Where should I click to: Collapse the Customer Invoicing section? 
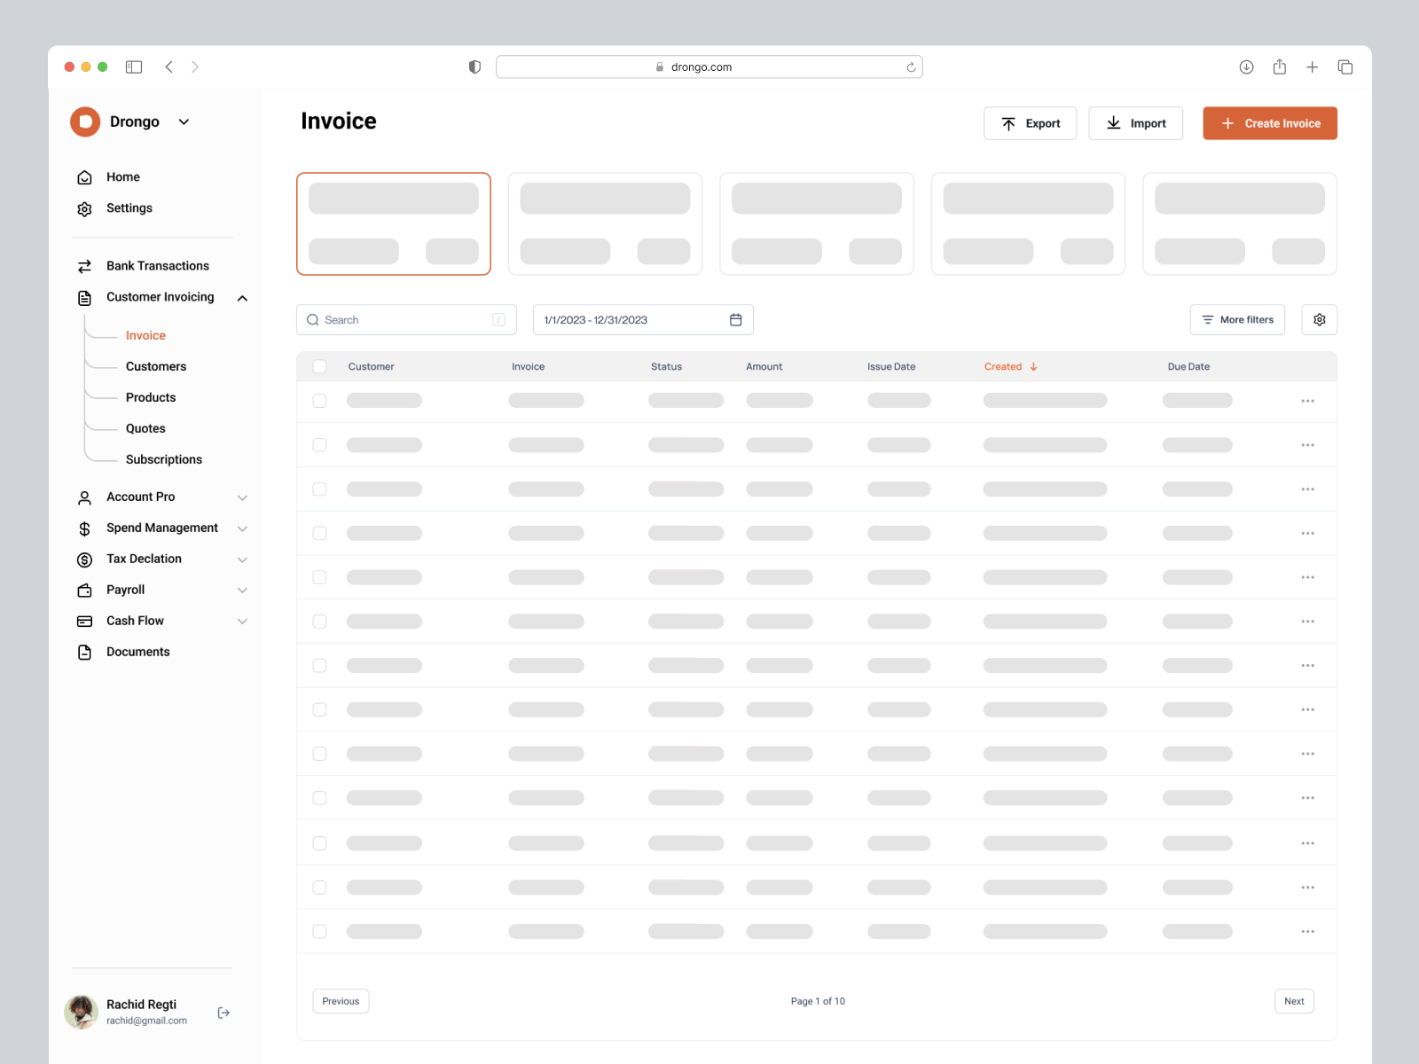[x=243, y=298]
